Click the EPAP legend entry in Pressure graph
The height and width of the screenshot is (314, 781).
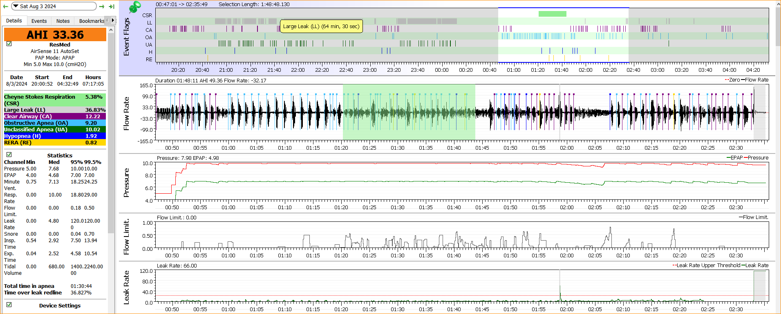(734, 157)
